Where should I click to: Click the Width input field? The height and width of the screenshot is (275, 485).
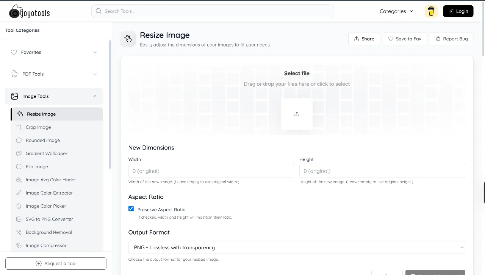tap(211, 171)
